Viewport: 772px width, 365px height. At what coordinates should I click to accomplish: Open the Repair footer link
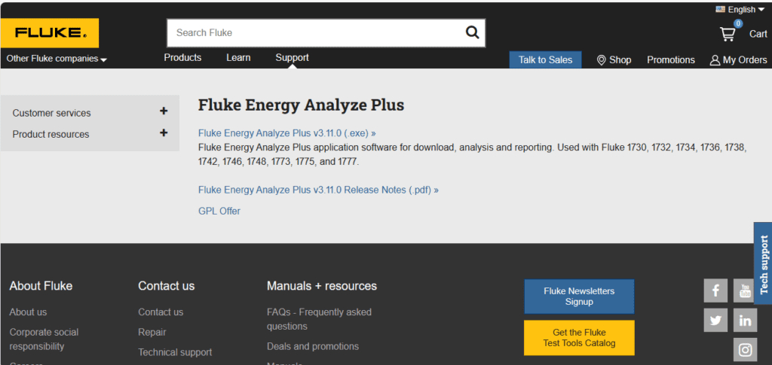tap(152, 332)
